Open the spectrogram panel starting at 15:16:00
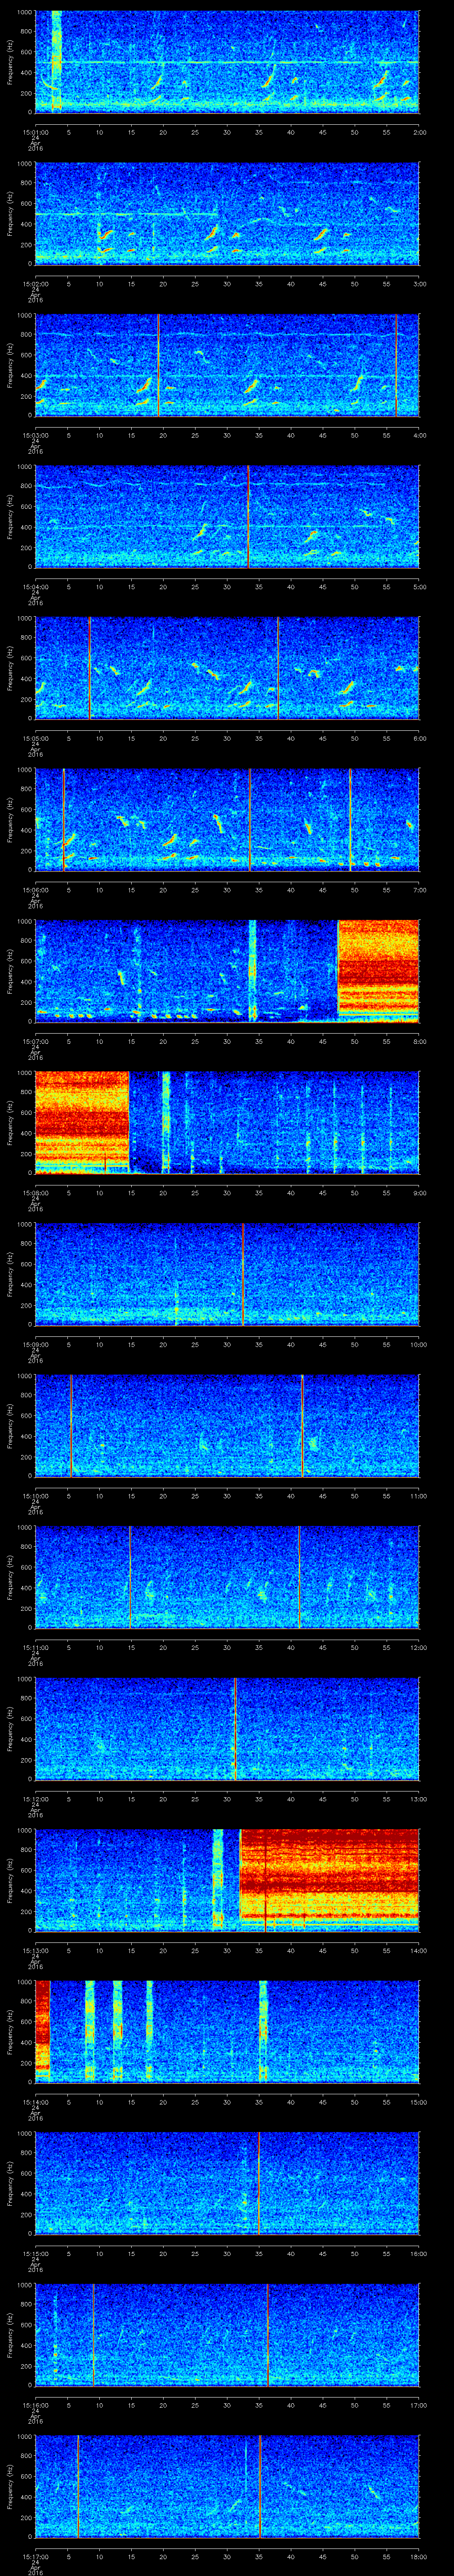The image size is (454, 2576). click(x=227, y=2334)
